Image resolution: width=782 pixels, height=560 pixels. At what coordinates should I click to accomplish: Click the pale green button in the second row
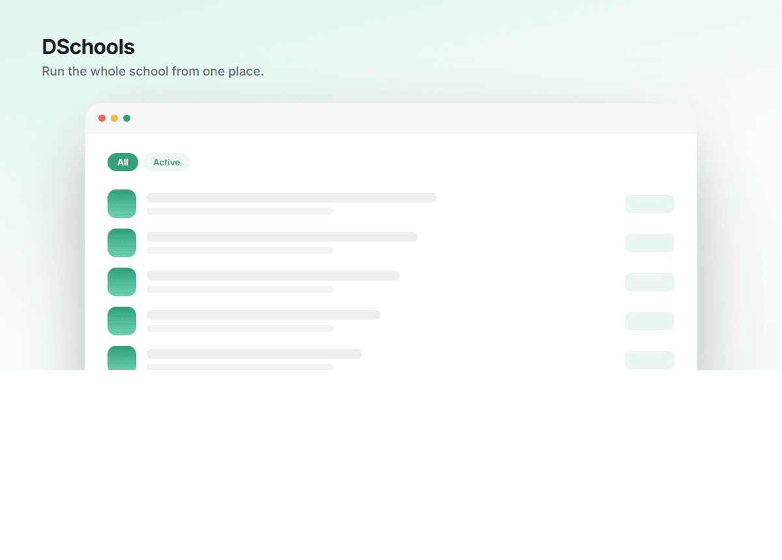[650, 243]
